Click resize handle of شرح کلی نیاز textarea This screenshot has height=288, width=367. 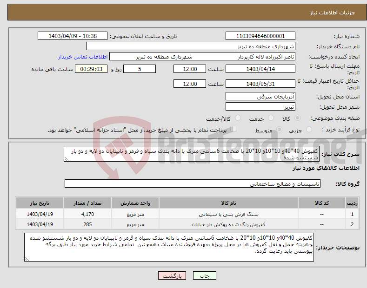tap(67, 159)
